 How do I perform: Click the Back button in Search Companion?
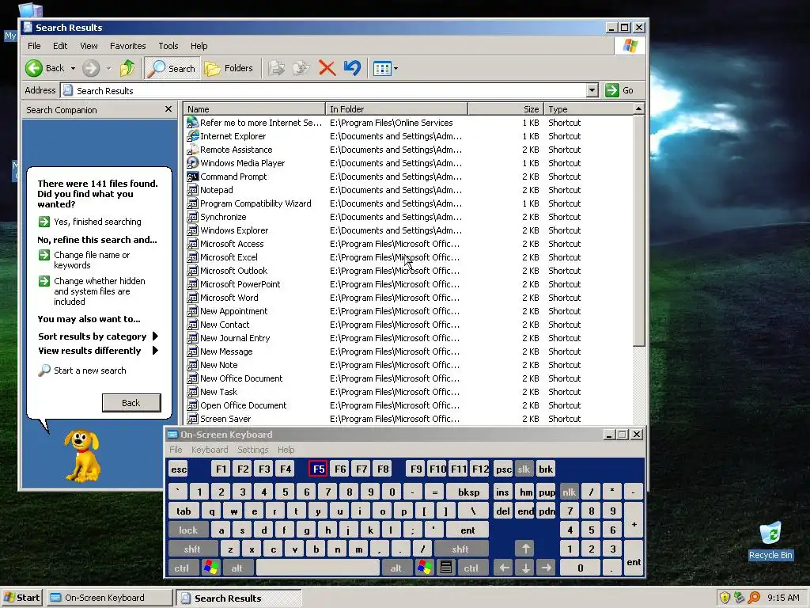tap(131, 403)
